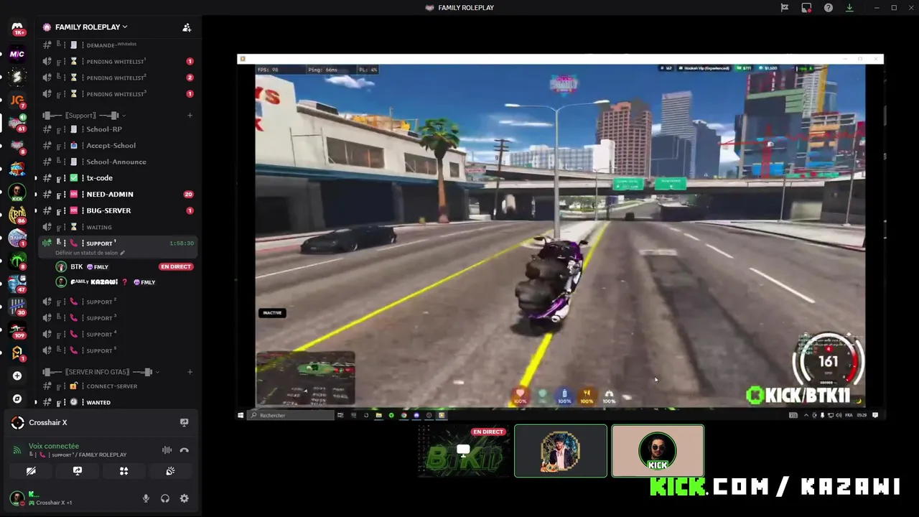Open the JG server in sidebar
Viewport: 919px width, 517px height.
click(x=17, y=100)
